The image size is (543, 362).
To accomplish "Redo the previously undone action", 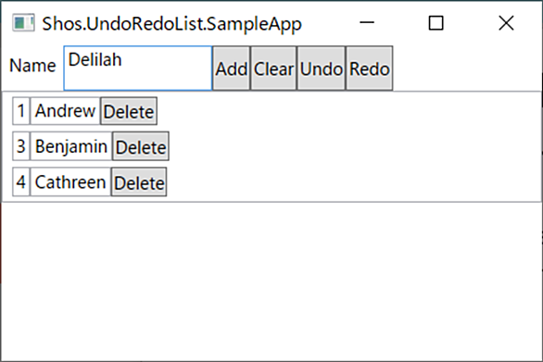I will 370,69.
